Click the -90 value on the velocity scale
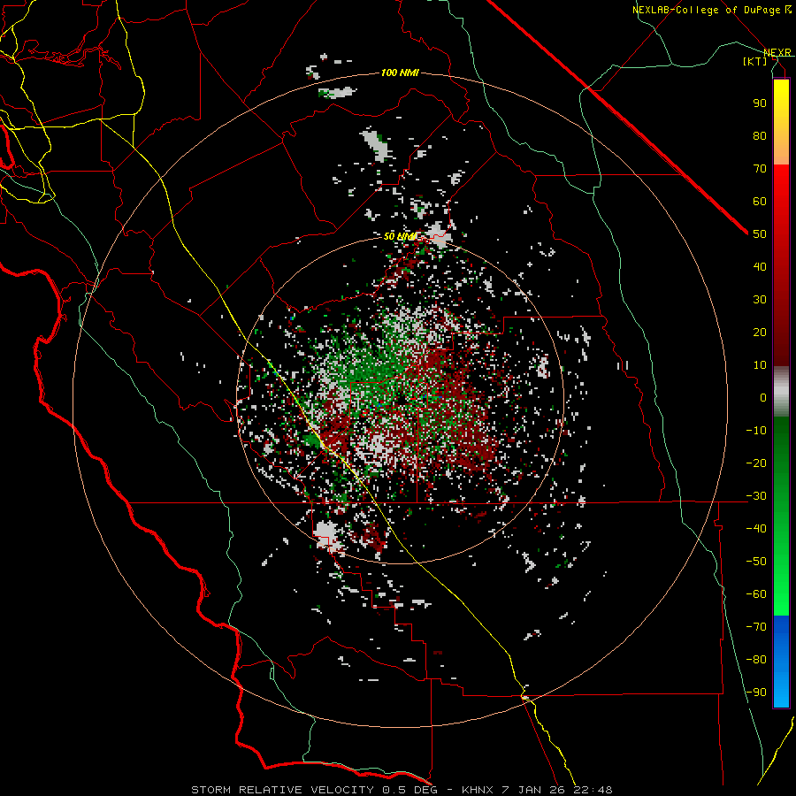 pyautogui.click(x=756, y=693)
